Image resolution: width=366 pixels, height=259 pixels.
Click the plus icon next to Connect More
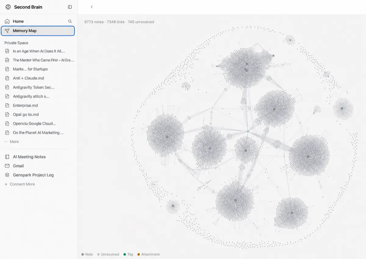[x=6, y=184]
